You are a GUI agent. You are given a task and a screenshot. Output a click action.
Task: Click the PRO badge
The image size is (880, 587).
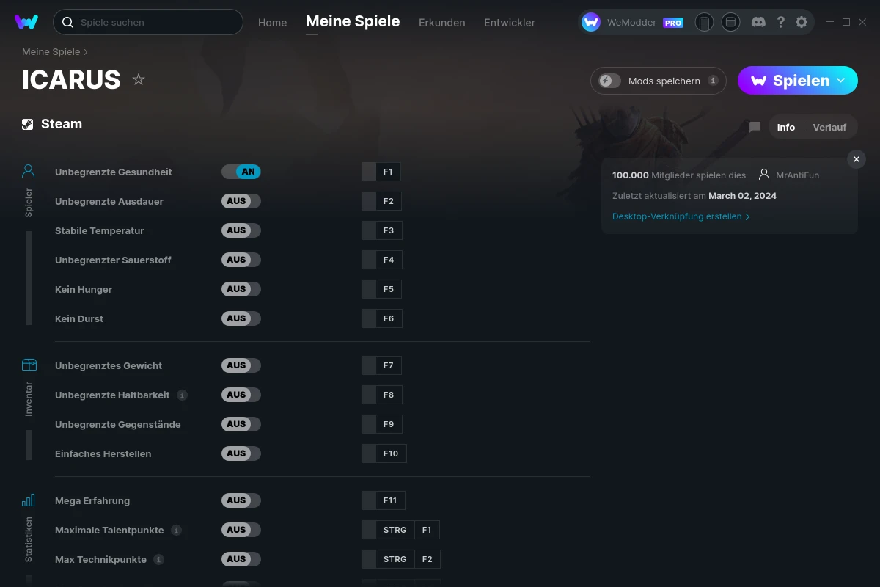coord(673,23)
